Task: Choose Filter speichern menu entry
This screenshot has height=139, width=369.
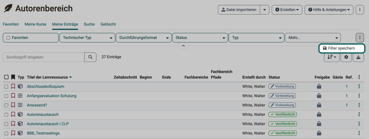Action: click(x=341, y=48)
